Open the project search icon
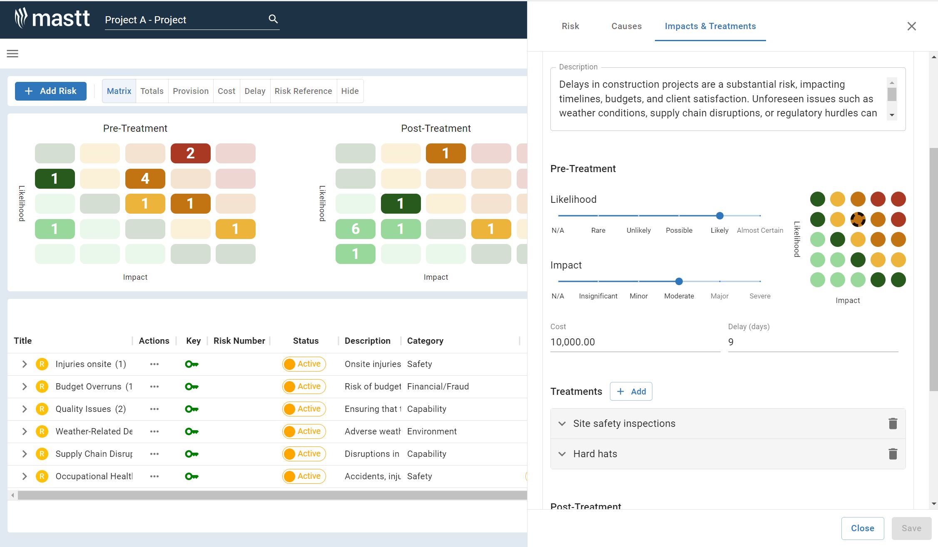The height and width of the screenshot is (547, 938). [x=273, y=19]
